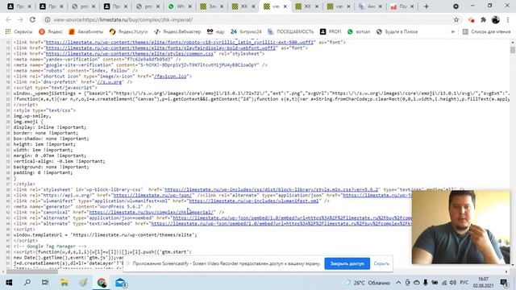Image resolution: width=516 pixels, height=290 pixels.
Task: Open the Яндекс bookmark
Action: pos(51,32)
